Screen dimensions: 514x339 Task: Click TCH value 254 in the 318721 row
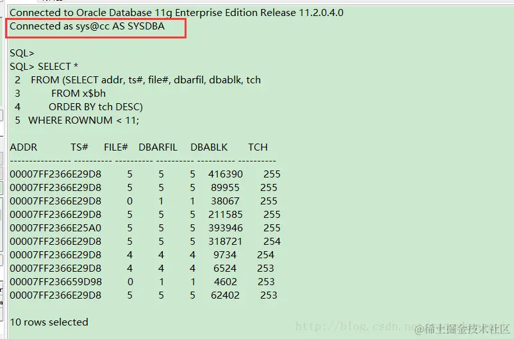point(272,242)
